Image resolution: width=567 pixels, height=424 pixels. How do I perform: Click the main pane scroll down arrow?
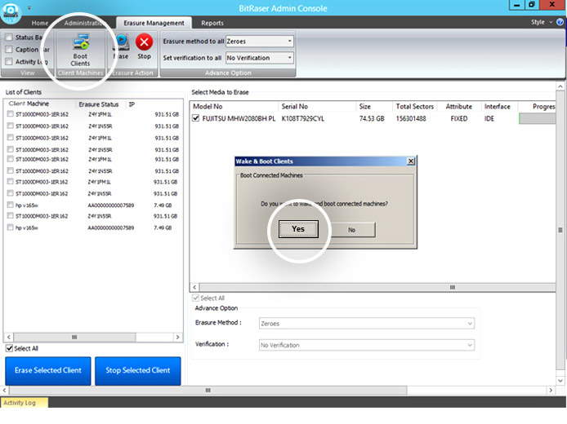(x=560, y=380)
